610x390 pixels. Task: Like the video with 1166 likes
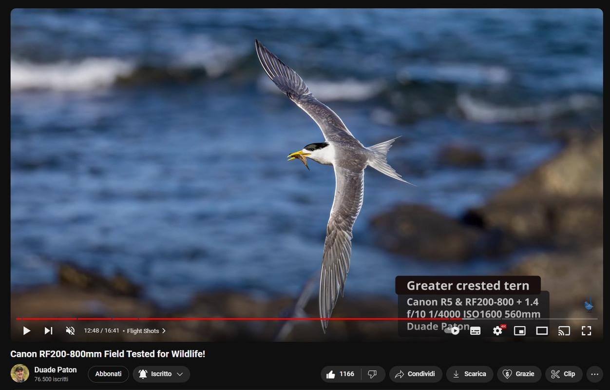341,374
